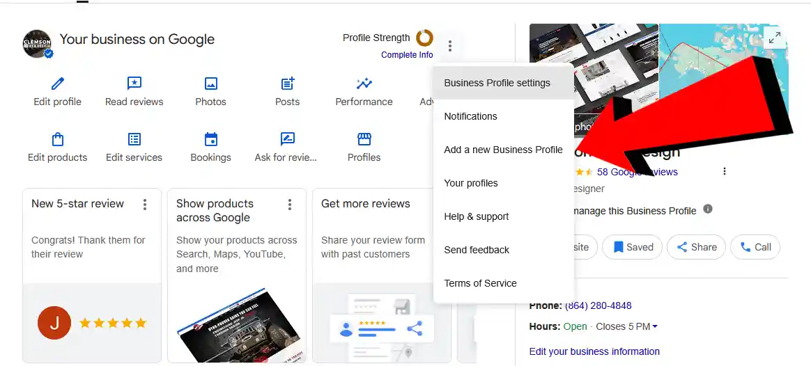The height and width of the screenshot is (366, 811).
Task: Click 'Your business on Google' heading
Action: (137, 39)
